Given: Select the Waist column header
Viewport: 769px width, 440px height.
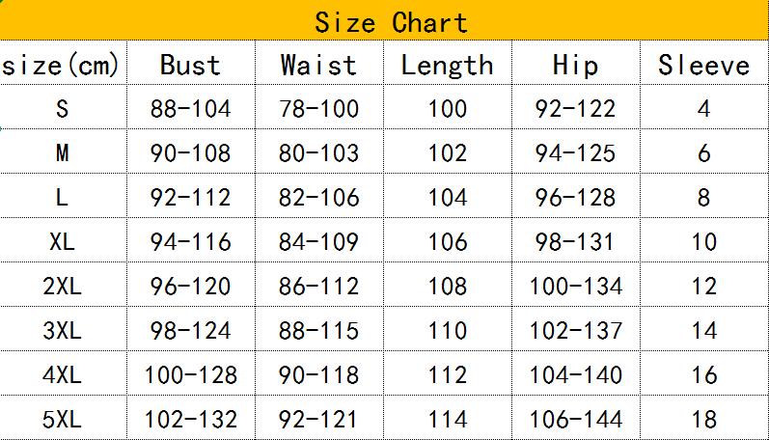Looking at the screenshot, I should coord(319,63).
